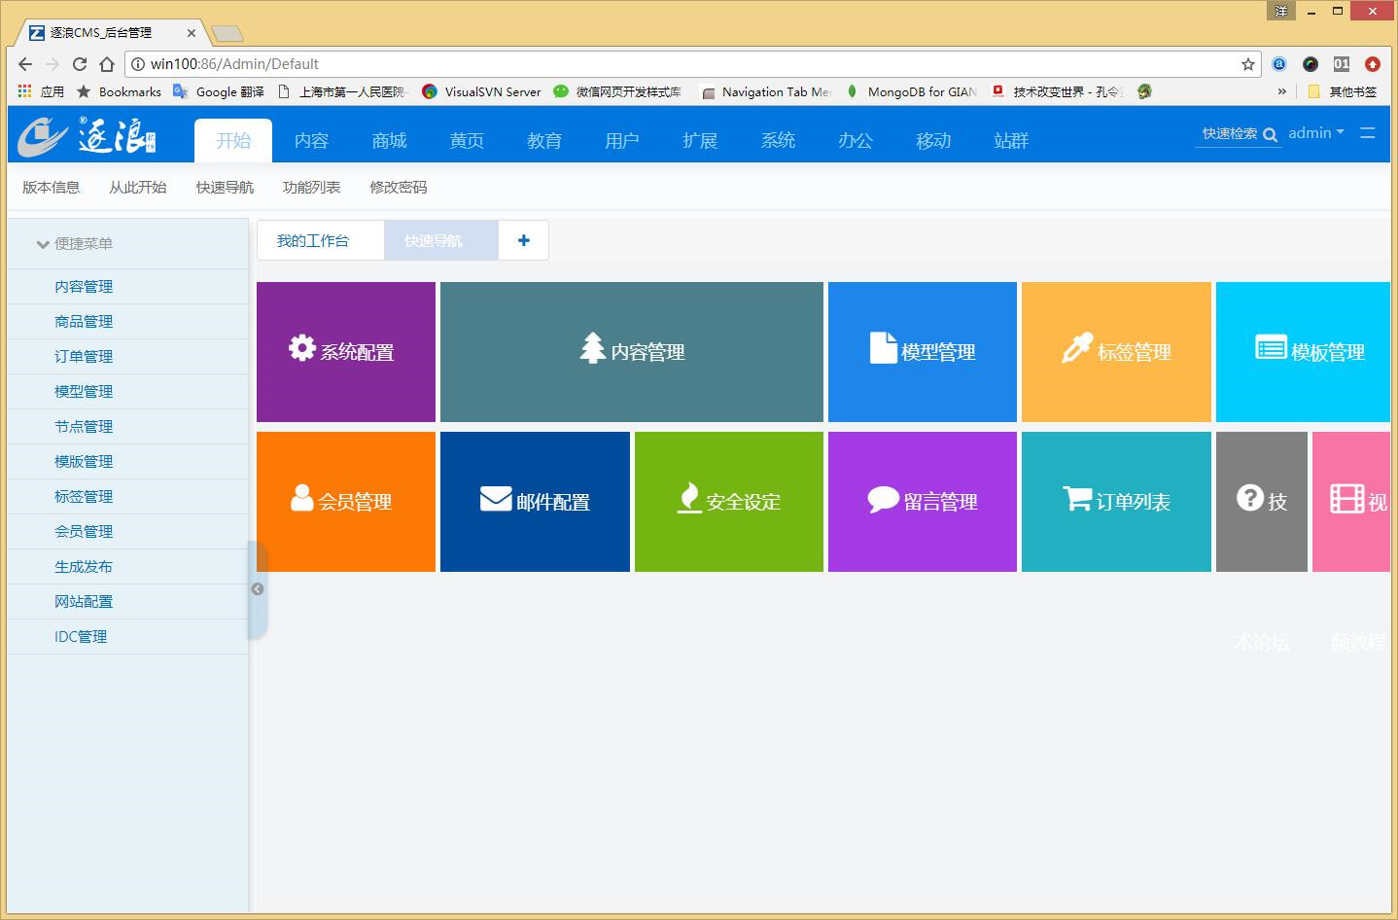This screenshot has height=920, width=1398.
Task: Open 标签管理 in sidebar
Action: click(127, 497)
